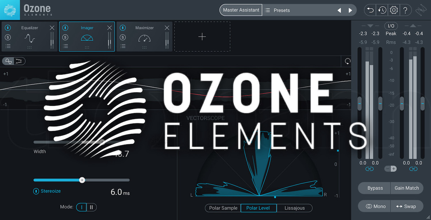Viewport: 431px width, 220px height.
Task: Solo the Equalizer module via its S icon
Action: tap(8, 37)
